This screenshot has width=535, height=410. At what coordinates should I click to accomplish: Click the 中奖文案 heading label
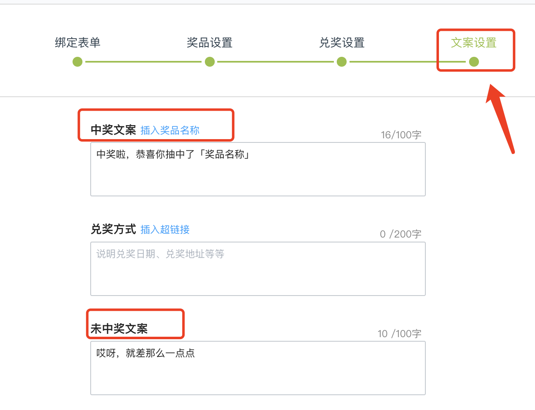113,130
